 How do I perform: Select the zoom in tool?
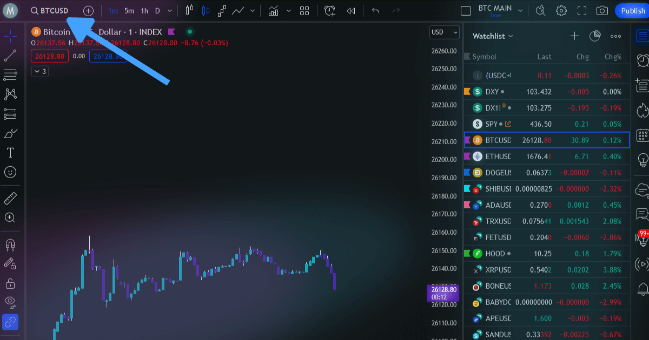click(x=10, y=217)
